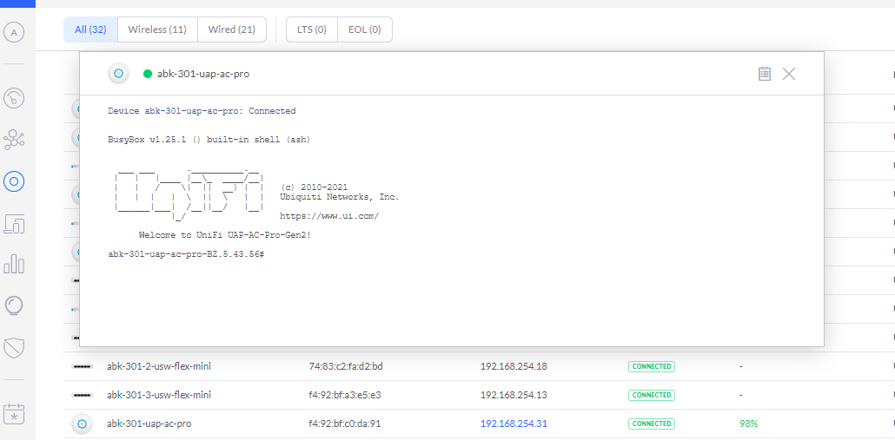Image resolution: width=895 pixels, height=440 pixels.
Task: Close the abk-301-uap-ac-pro terminal window
Action: point(789,74)
